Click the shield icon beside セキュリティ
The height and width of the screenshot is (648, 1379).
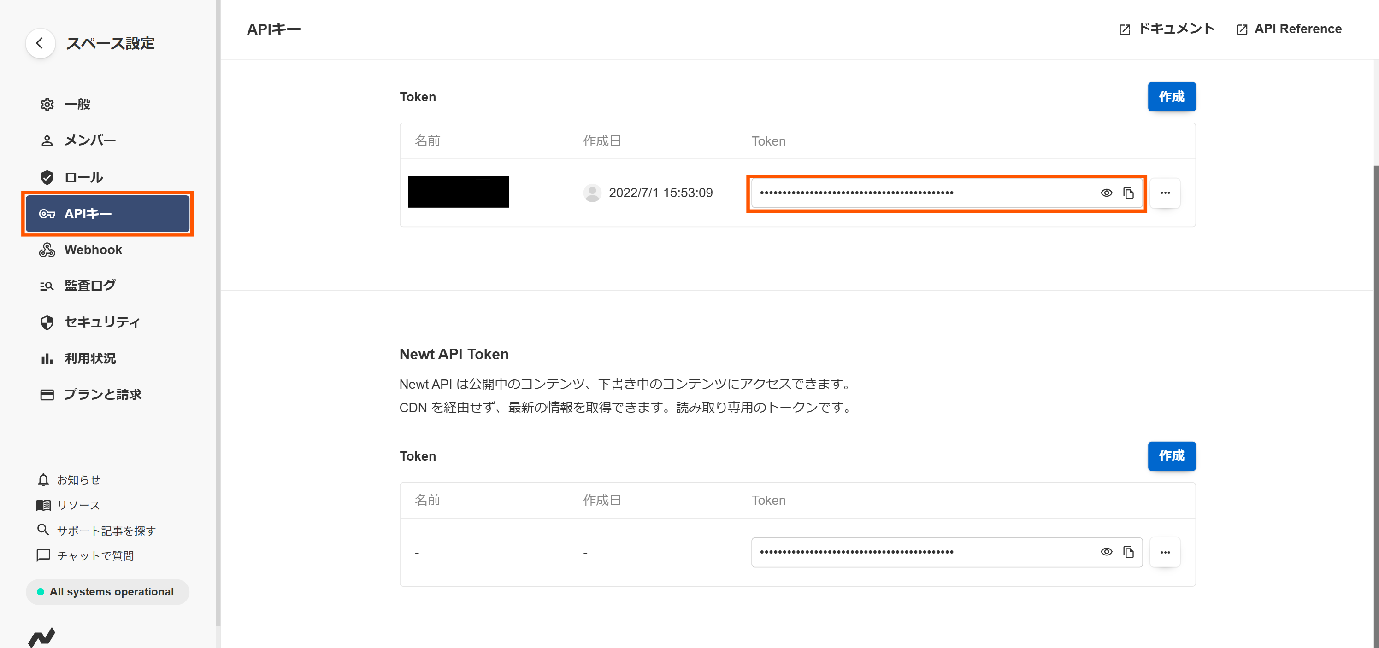(x=47, y=322)
